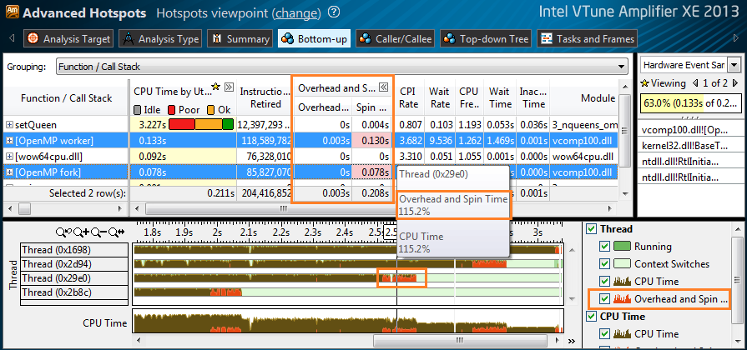The width and height of the screenshot is (747, 350).
Task: Toggle the Overhead and Spin checkbox
Action: click(x=604, y=298)
